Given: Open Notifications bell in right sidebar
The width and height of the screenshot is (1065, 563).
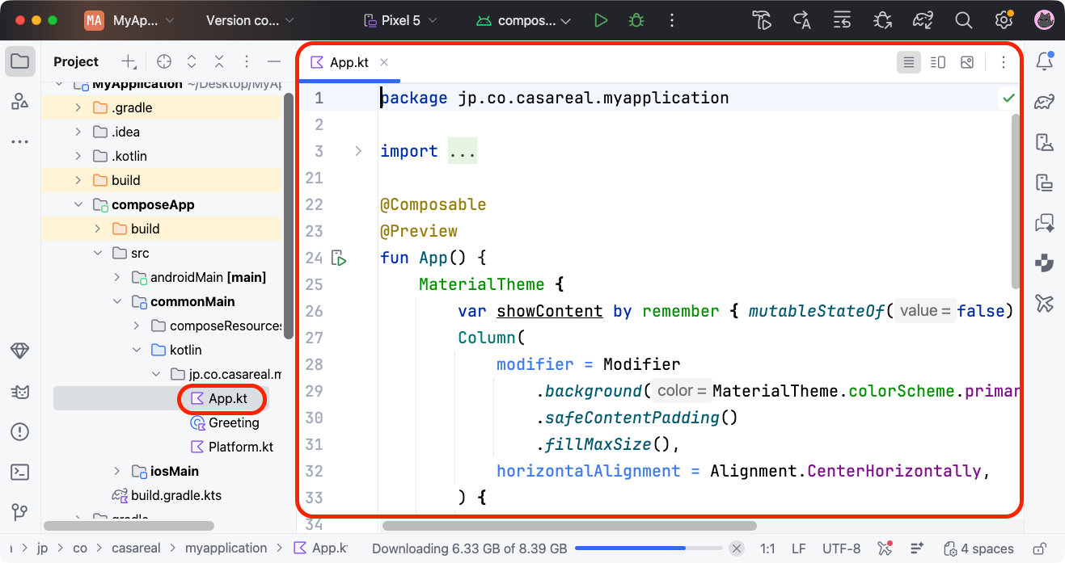Looking at the screenshot, I should pyautogui.click(x=1045, y=61).
